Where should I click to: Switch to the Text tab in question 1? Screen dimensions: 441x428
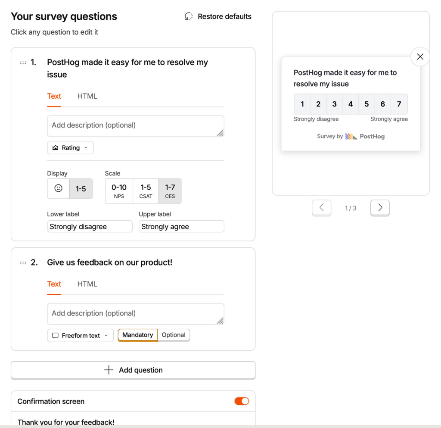pyautogui.click(x=54, y=96)
